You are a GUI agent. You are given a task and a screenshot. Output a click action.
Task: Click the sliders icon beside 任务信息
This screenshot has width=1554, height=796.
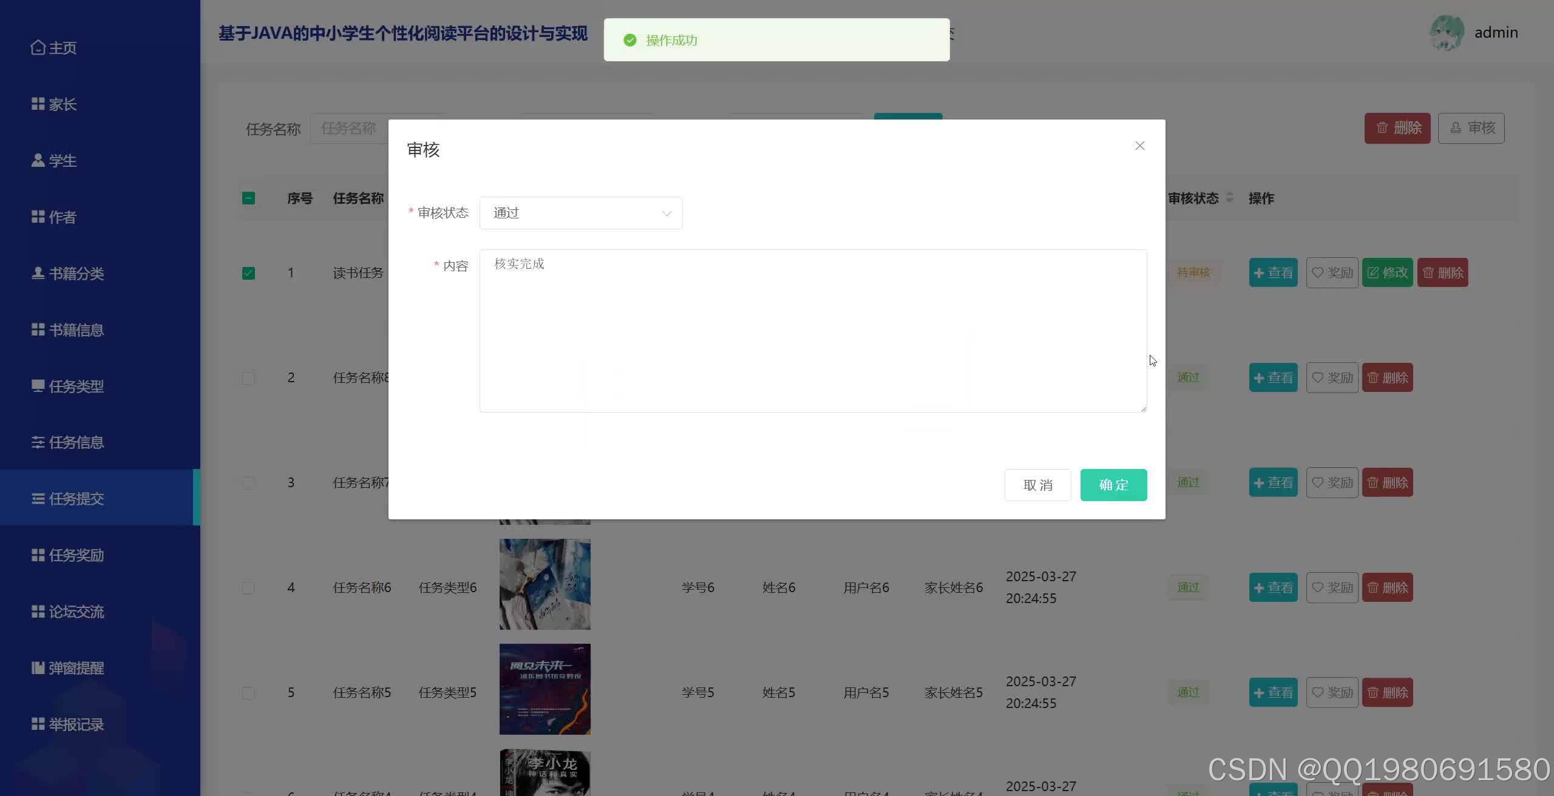(x=38, y=442)
